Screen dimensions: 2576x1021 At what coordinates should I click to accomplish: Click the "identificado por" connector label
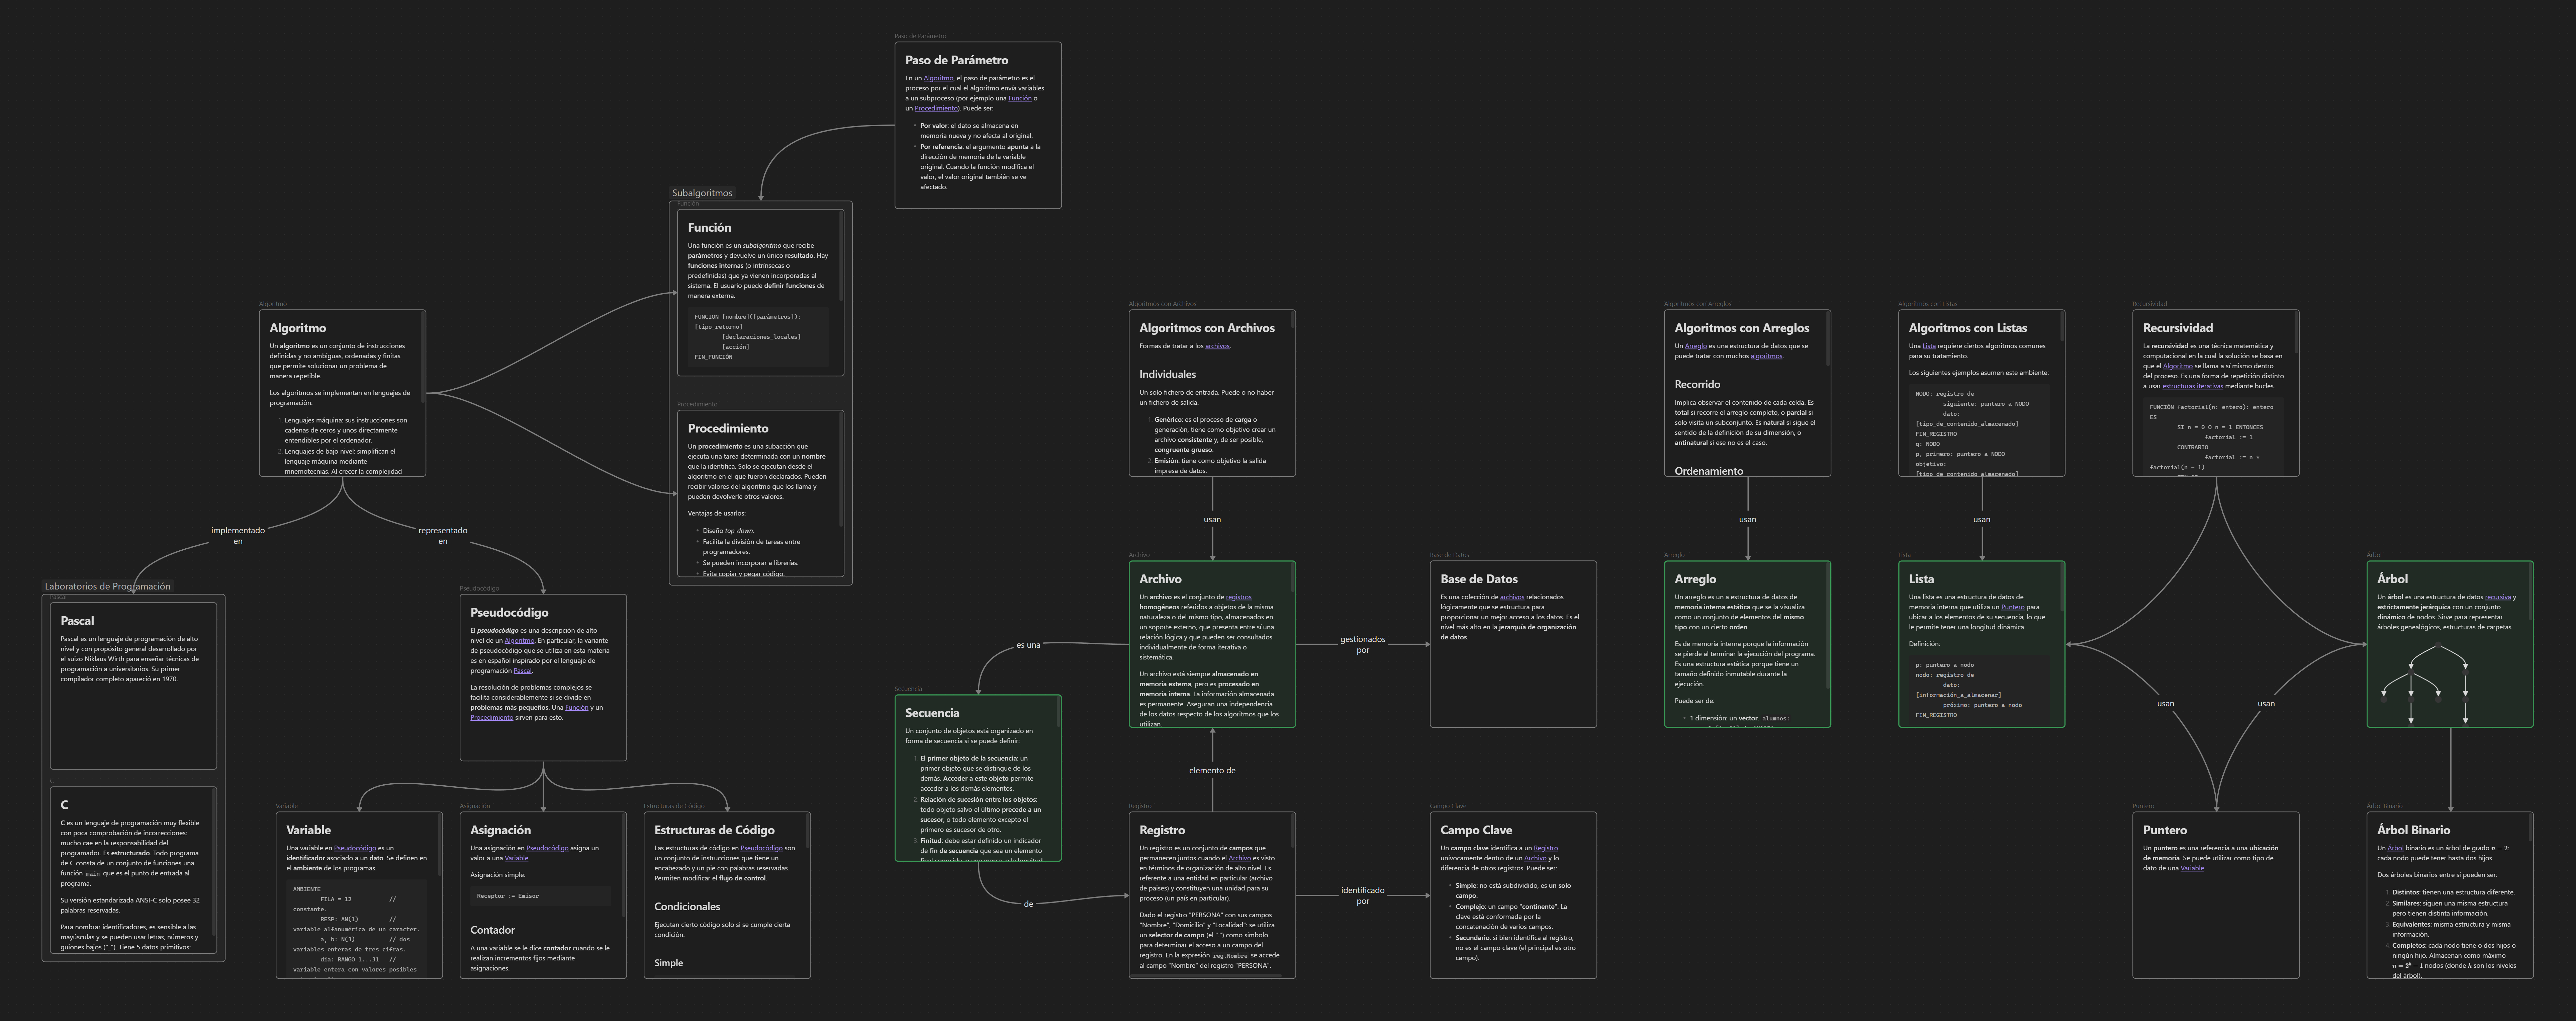click(1363, 896)
